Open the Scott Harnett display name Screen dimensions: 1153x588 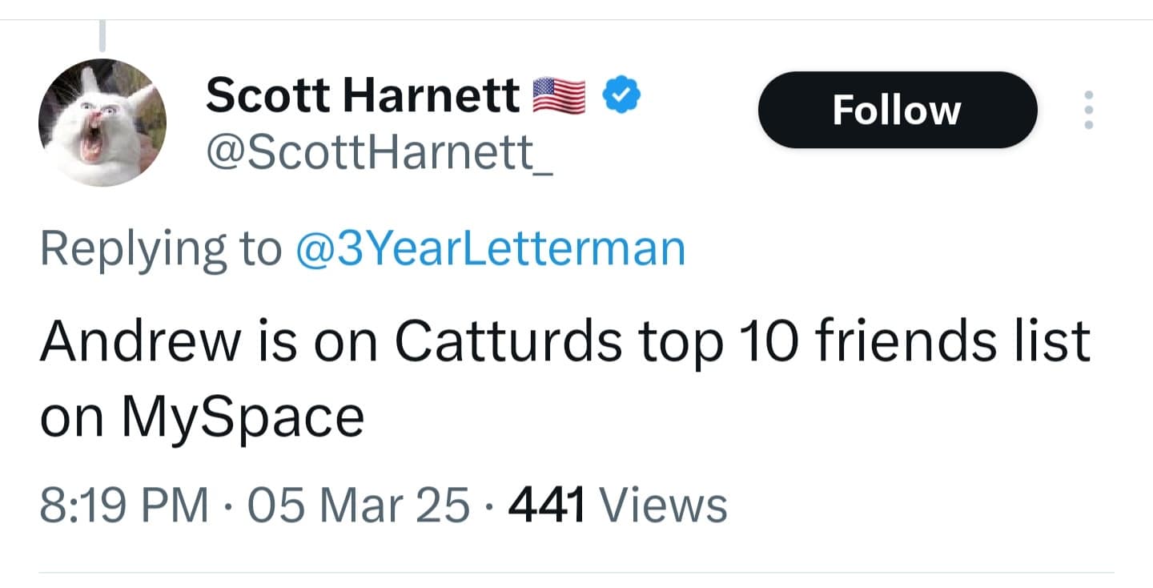[362, 96]
